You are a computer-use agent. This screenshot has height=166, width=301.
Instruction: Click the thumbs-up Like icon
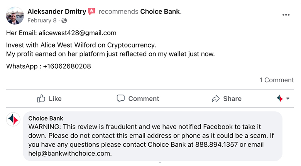coord(41,99)
